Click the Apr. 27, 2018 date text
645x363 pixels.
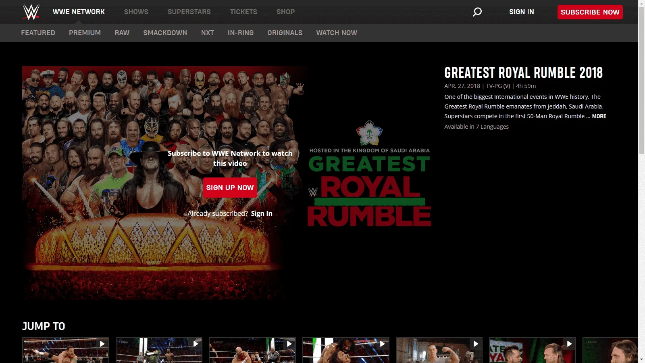pos(462,86)
